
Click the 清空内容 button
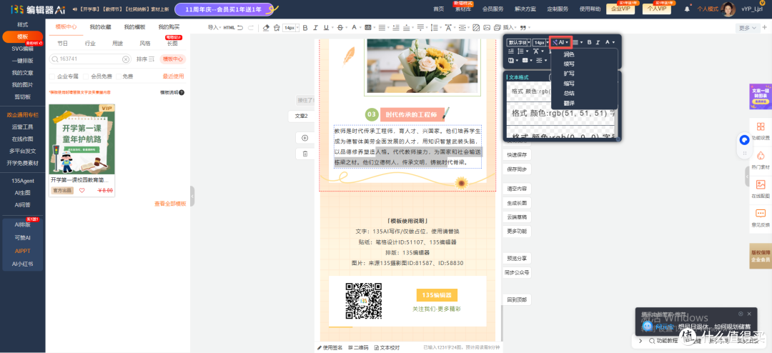(x=517, y=189)
